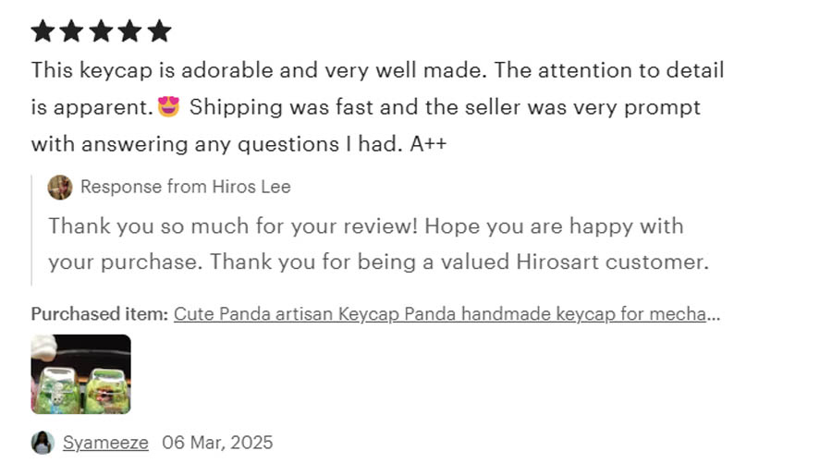Open the Cute Panda artisan Keycap link
The height and width of the screenshot is (463, 832).
pyautogui.click(x=447, y=314)
